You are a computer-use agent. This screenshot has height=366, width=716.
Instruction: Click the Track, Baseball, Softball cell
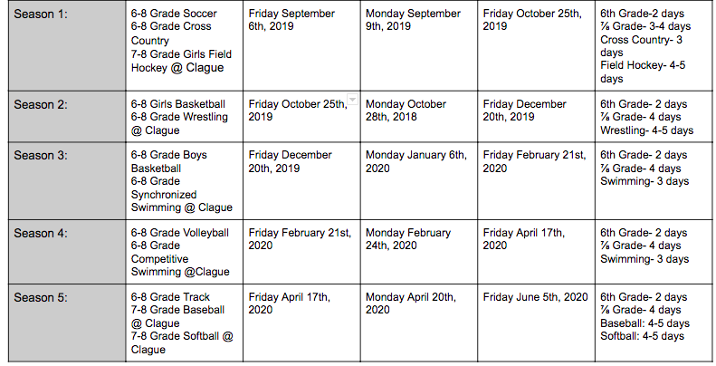pyautogui.click(x=185, y=323)
